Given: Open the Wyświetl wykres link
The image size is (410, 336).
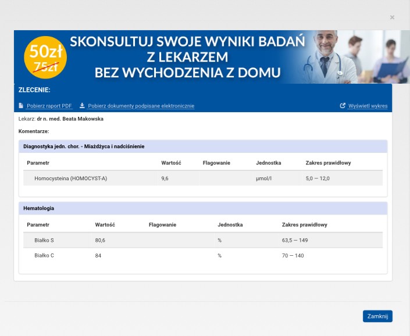Looking at the screenshot, I should (368, 106).
